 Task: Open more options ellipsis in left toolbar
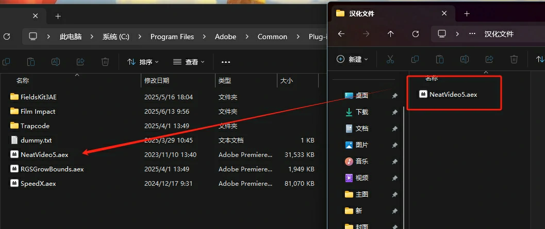pyautogui.click(x=226, y=62)
